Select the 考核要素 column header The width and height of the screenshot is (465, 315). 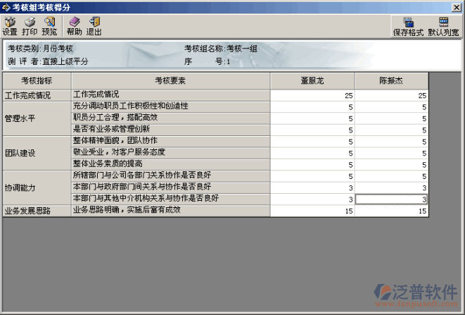point(170,81)
